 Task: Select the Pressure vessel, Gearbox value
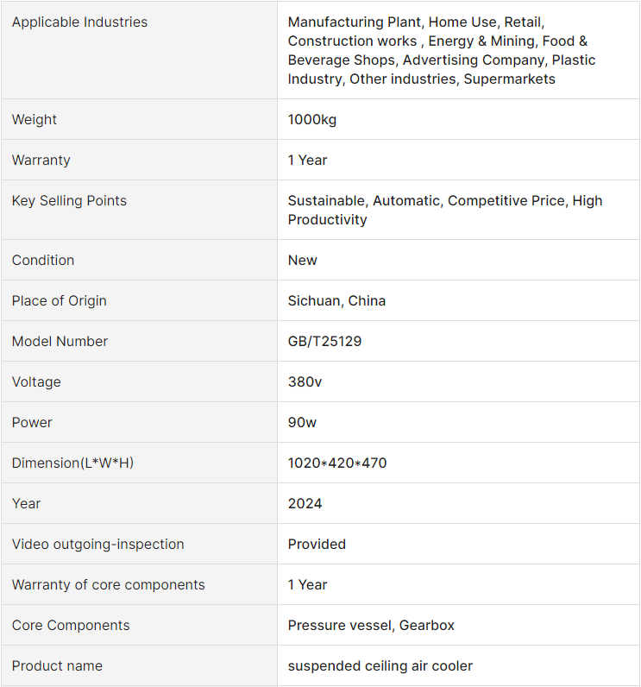click(x=371, y=626)
